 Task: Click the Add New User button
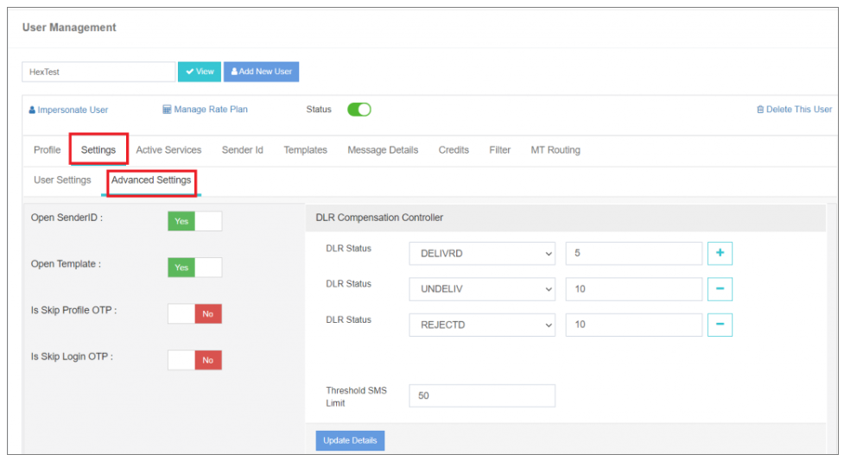click(261, 72)
